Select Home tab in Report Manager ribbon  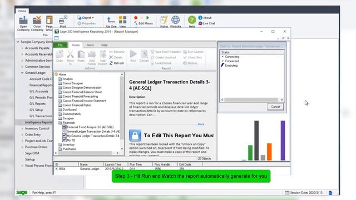[76, 45]
